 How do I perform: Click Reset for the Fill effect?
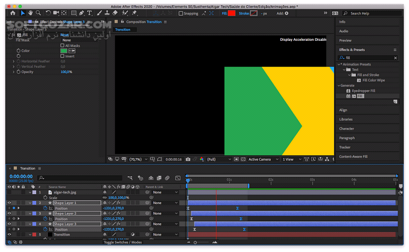pyautogui.click(x=65, y=35)
